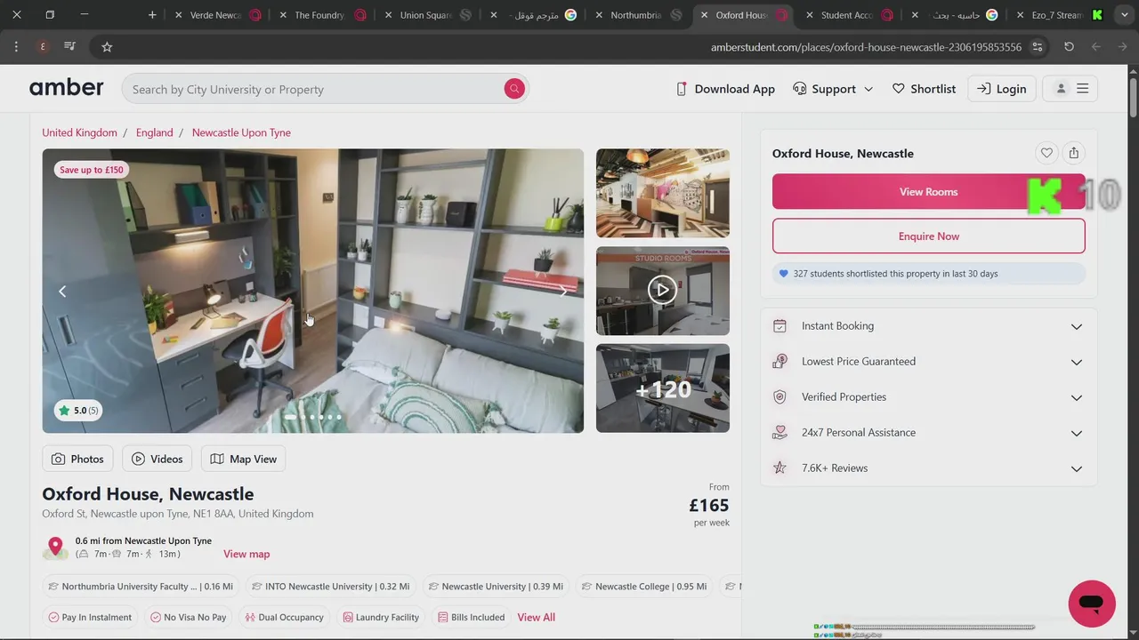The image size is (1139, 640).
Task: Expand Instant Booking section
Action: pyautogui.click(x=928, y=326)
